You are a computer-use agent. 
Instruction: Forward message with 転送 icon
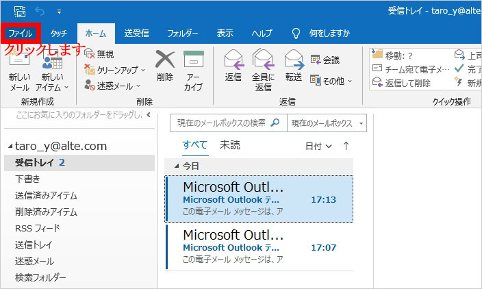(x=294, y=59)
